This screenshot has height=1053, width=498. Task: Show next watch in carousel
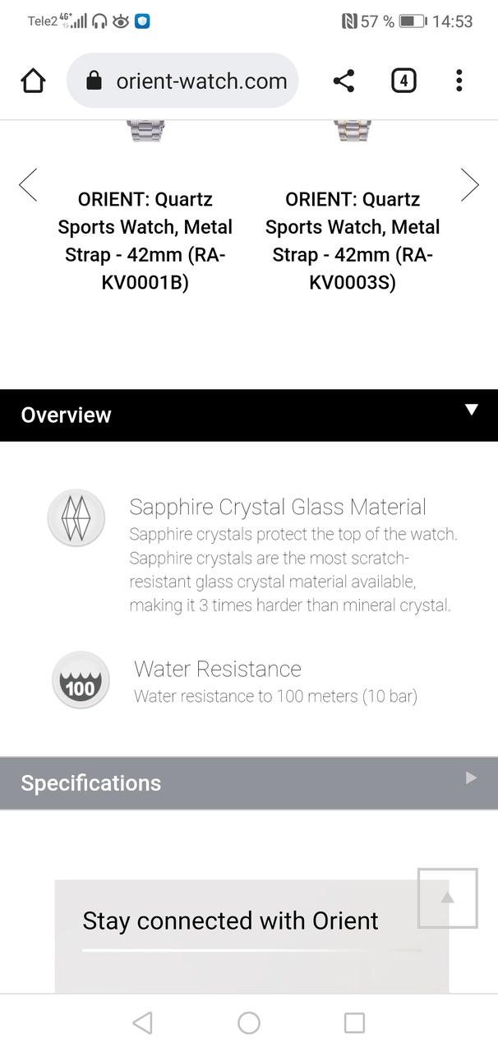click(x=469, y=185)
